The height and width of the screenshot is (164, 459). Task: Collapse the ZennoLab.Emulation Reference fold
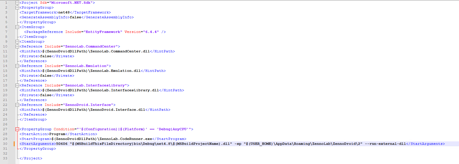click(17, 66)
